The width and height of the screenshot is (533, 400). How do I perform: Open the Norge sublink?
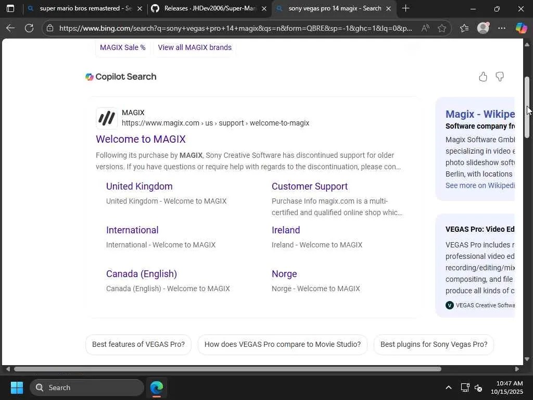[284, 274]
